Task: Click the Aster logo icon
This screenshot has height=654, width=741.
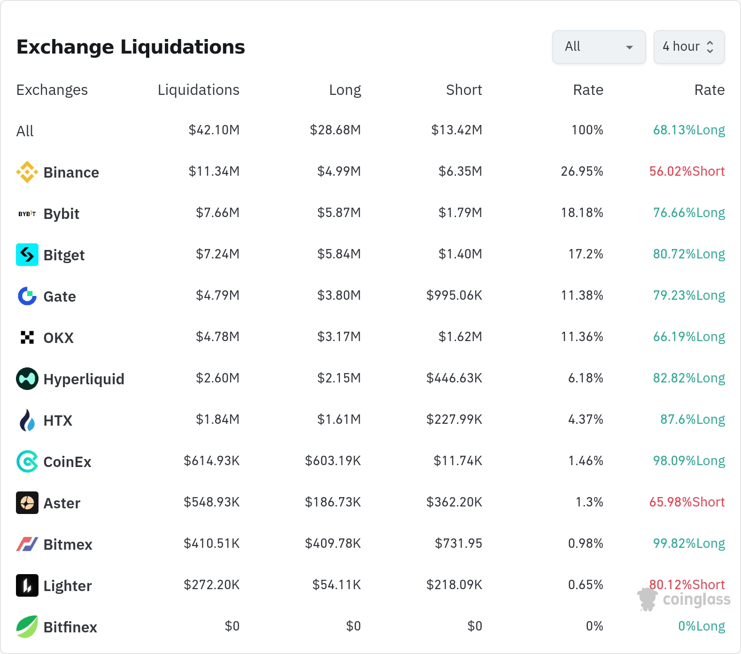Action: [27, 503]
